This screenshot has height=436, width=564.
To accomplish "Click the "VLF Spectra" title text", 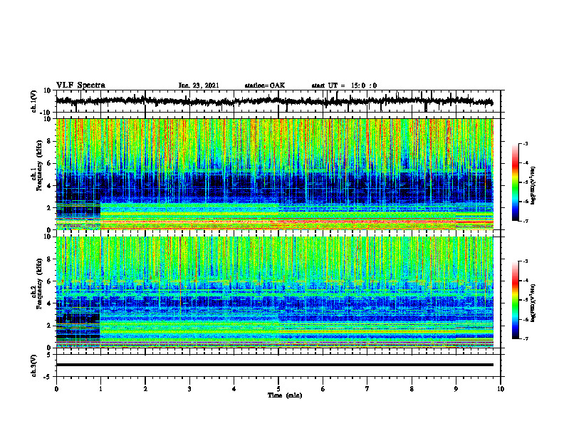I will click(80, 85).
